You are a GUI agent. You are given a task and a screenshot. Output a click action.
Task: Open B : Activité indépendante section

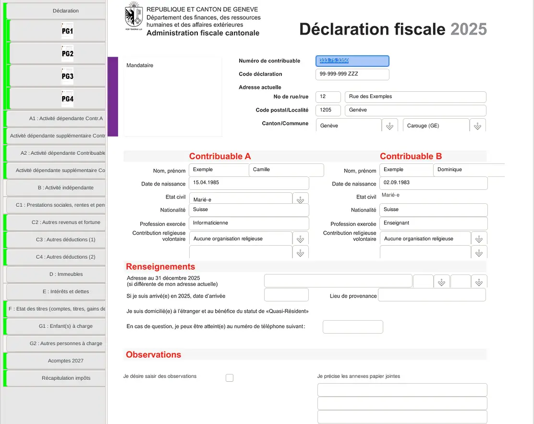(x=56, y=187)
